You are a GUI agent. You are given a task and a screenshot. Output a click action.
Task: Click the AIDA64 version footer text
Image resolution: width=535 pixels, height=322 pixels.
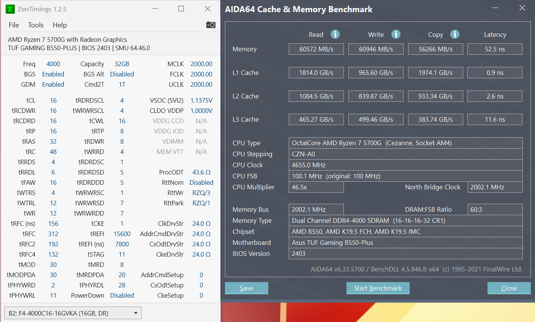point(416,269)
